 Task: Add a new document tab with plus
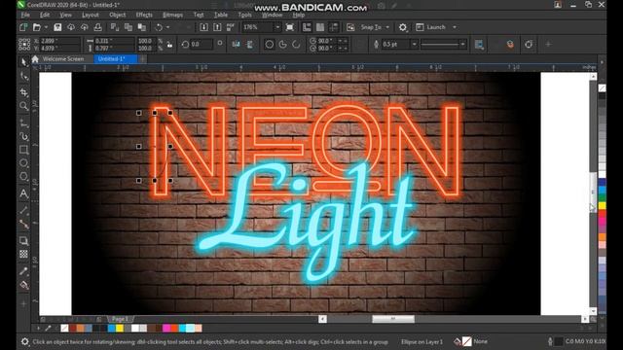point(142,58)
